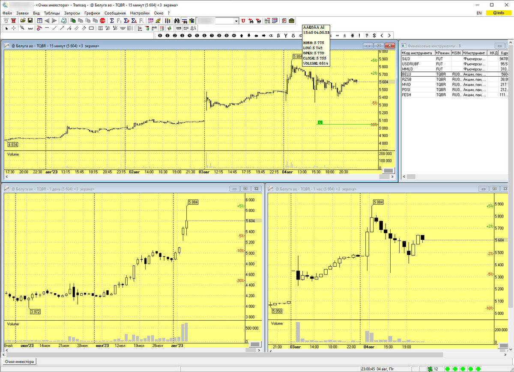Select the arrow line drawing tool
The image size is (514, 372).
pos(62,28)
